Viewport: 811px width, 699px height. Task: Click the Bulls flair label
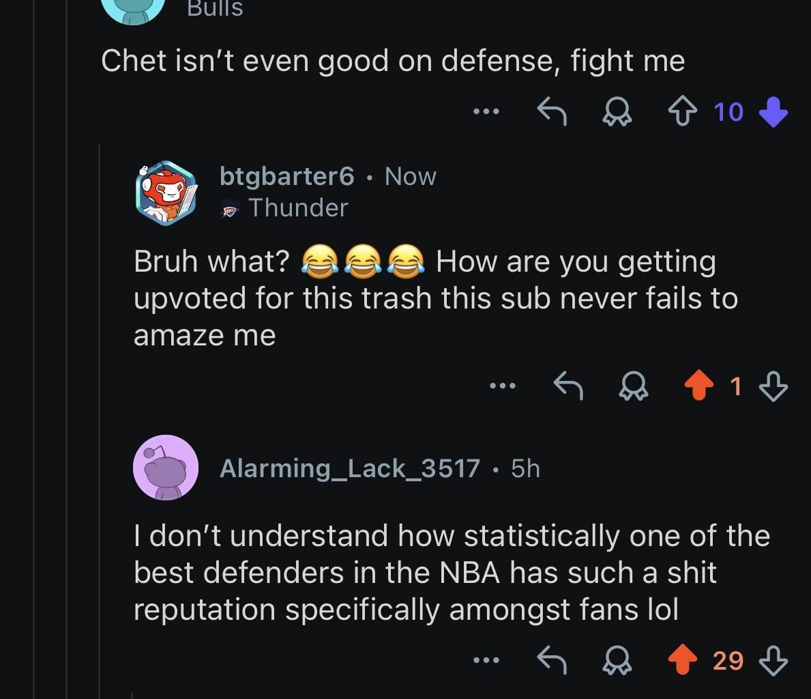coord(213,8)
